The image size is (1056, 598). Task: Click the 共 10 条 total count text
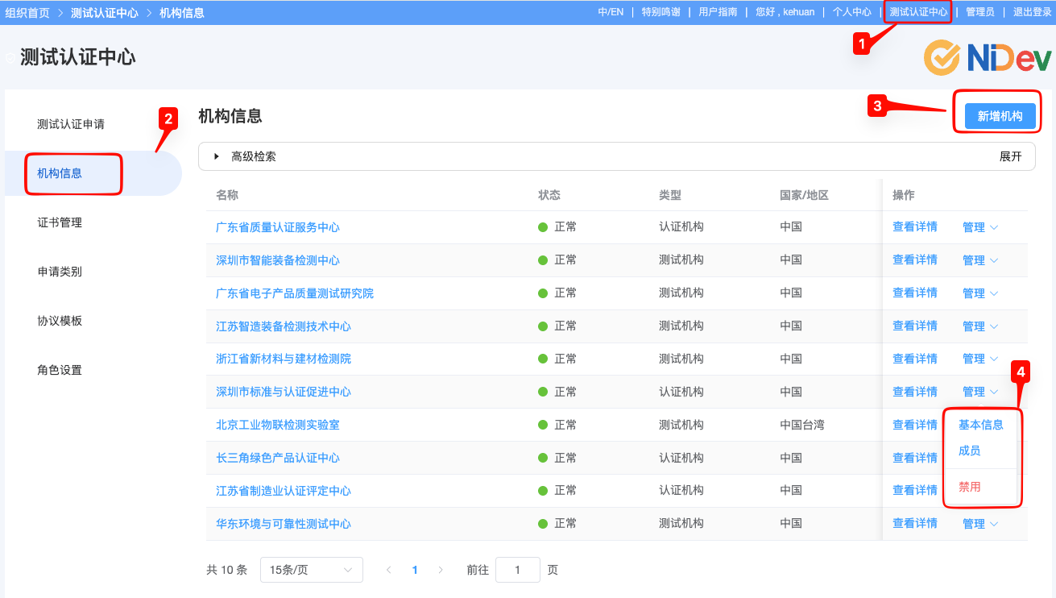pos(226,570)
